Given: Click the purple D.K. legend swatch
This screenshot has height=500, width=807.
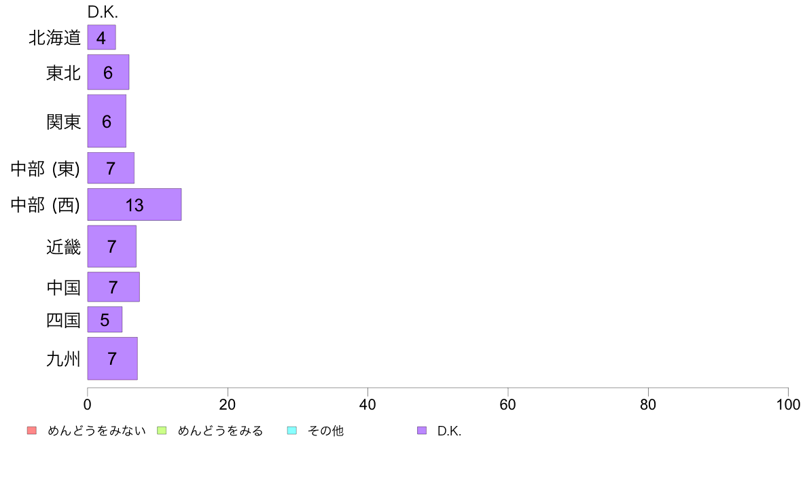Looking at the screenshot, I should [422, 431].
